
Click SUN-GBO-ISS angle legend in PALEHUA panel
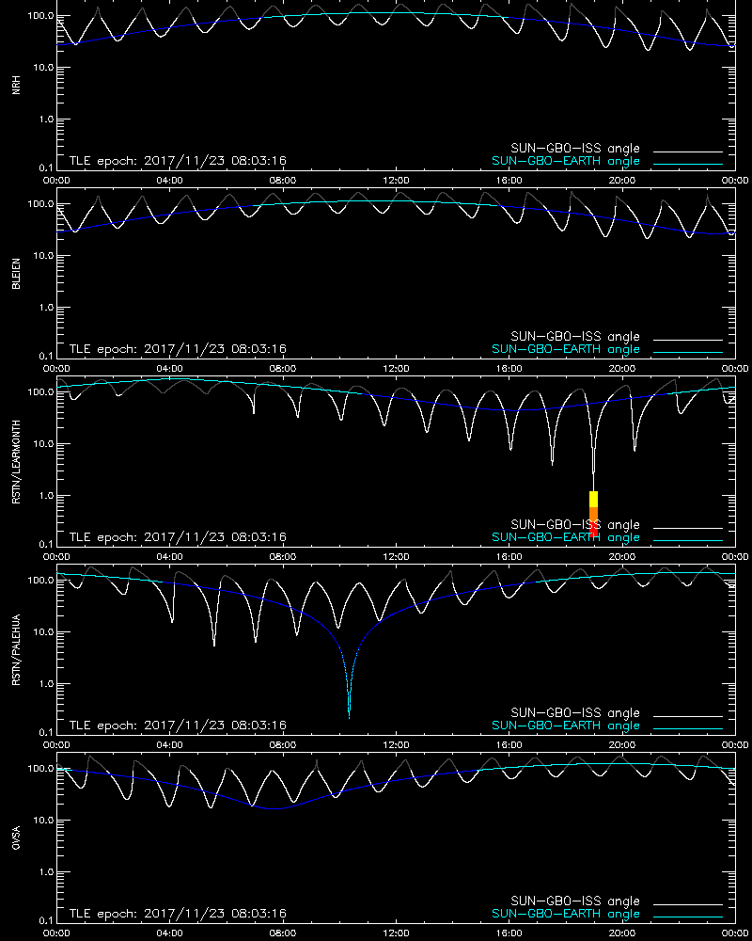[x=575, y=712]
